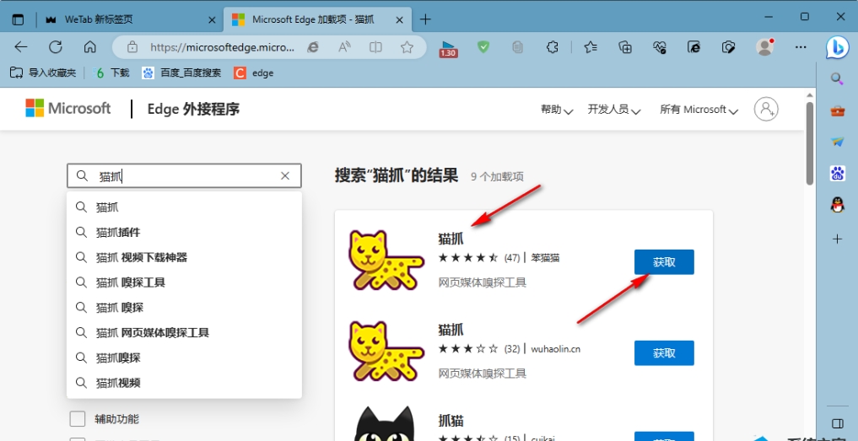858x441 pixels.
Task: Add page to favorites star icon
Action: point(407,47)
